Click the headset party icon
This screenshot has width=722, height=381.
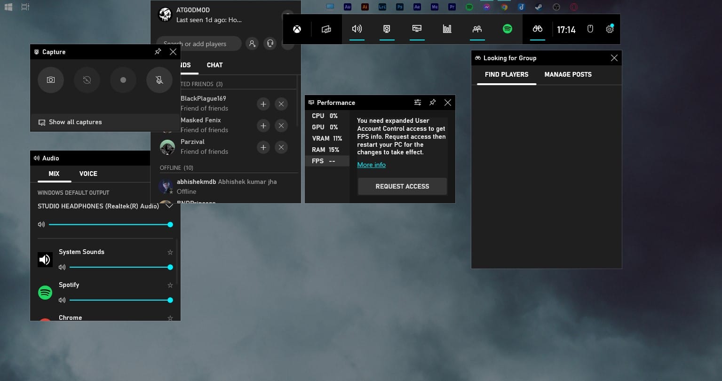coord(270,44)
